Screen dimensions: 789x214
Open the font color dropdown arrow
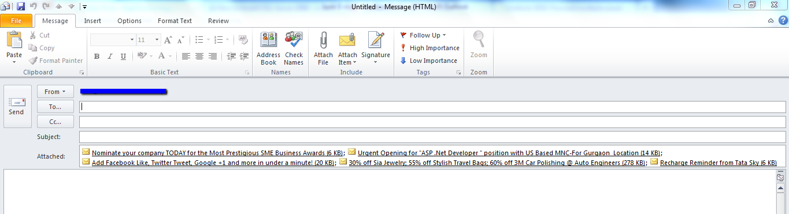[171, 57]
